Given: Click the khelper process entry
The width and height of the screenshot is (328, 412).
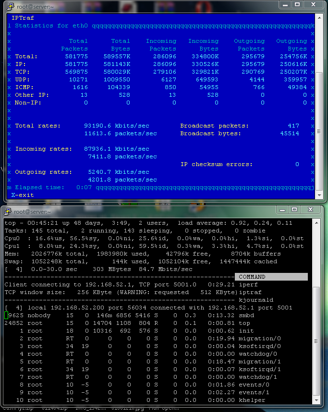Looking at the screenshot, I should click(252, 400).
